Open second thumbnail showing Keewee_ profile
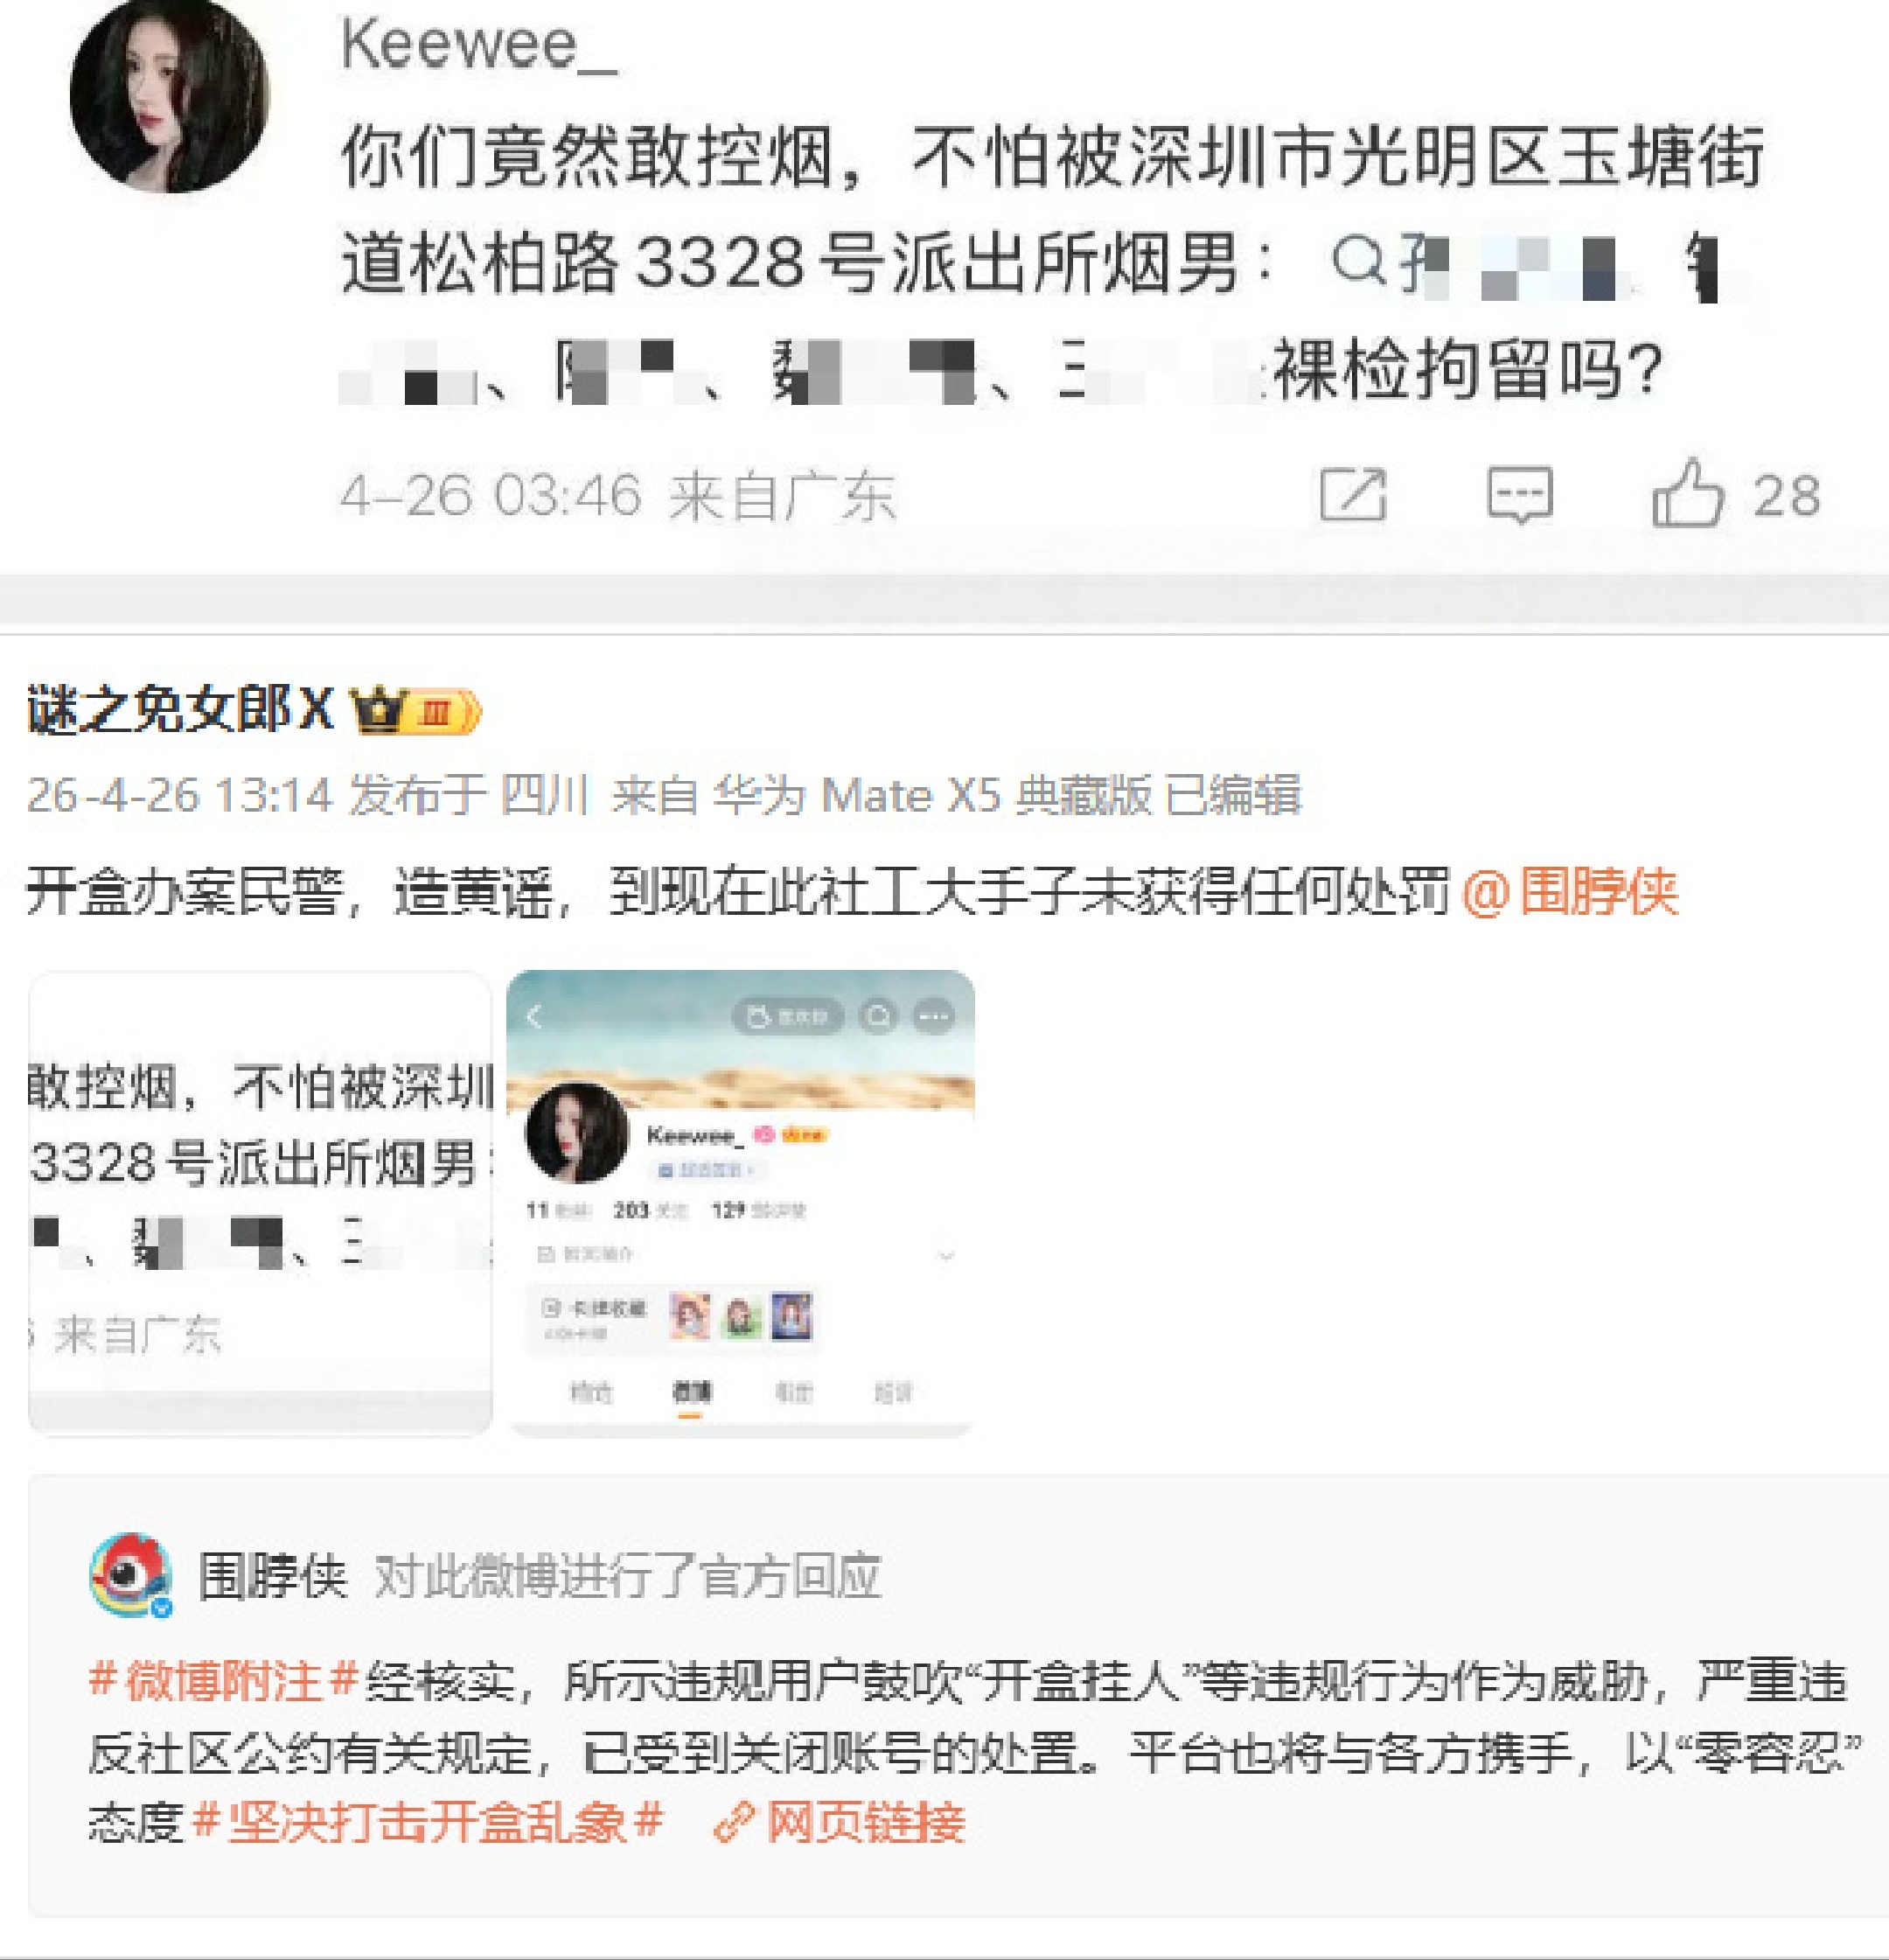 (741, 1203)
